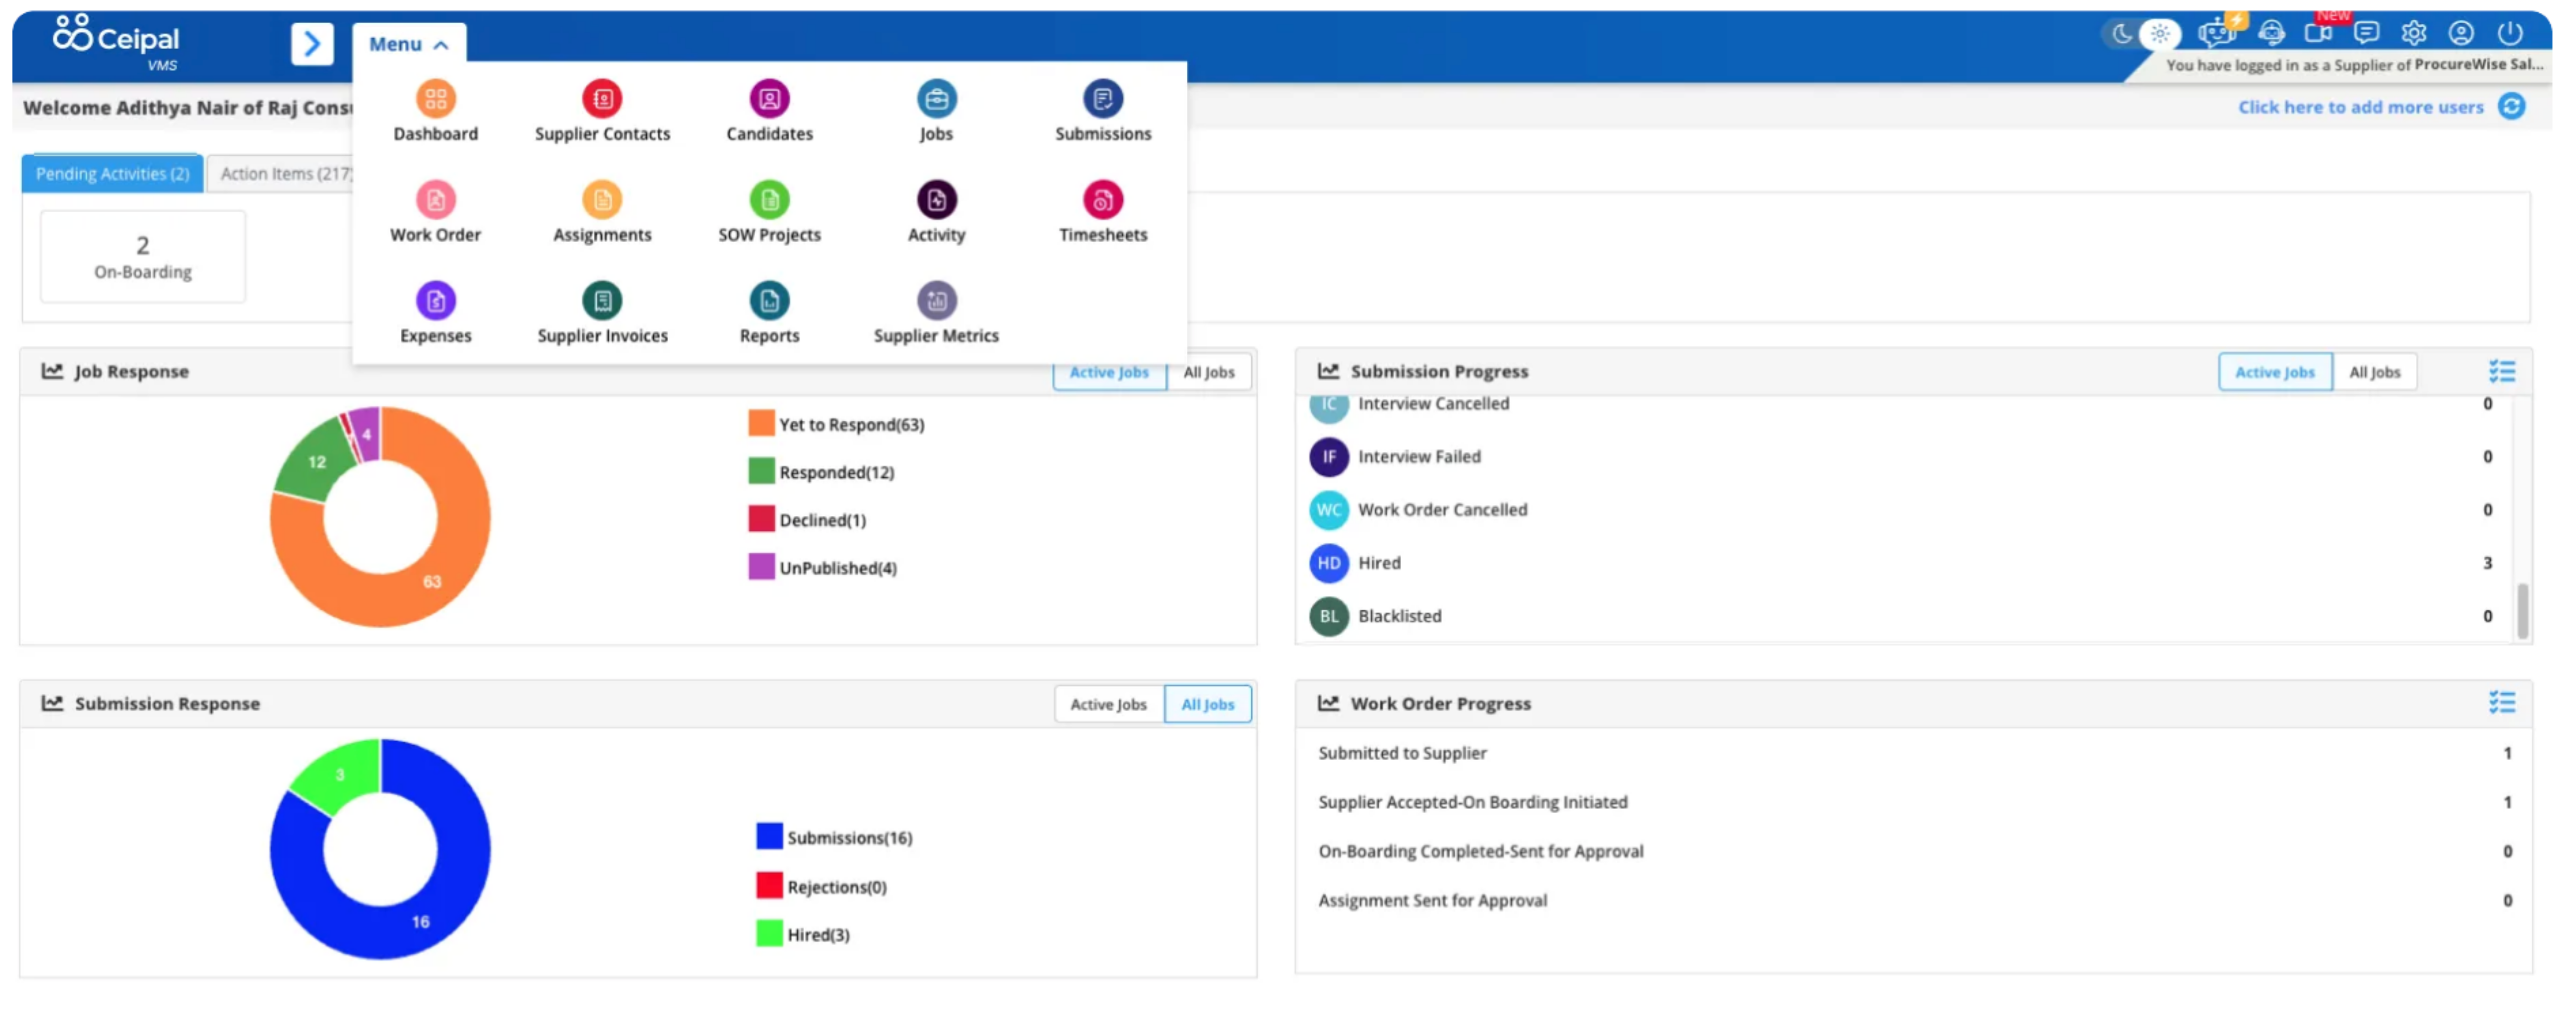Click the Candidates menu icon
This screenshot has height=1027, width=2576.
tap(769, 100)
